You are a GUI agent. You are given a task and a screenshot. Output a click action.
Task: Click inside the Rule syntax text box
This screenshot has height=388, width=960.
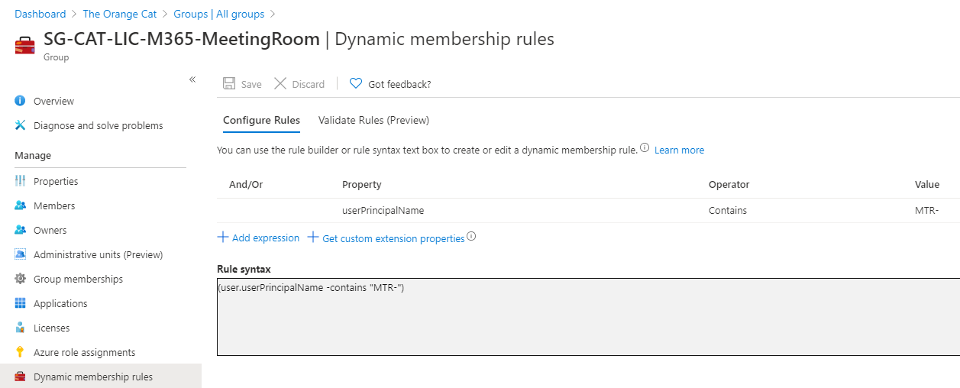(x=588, y=317)
